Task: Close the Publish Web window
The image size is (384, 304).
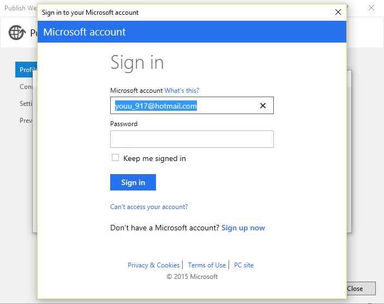Action: click(371, 8)
